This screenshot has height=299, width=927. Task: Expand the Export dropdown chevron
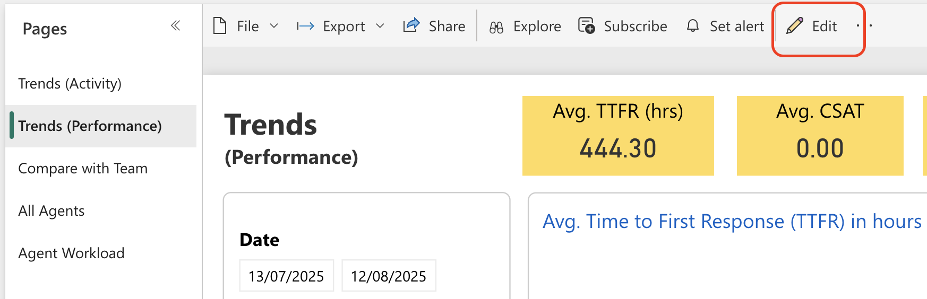(380, 26)
